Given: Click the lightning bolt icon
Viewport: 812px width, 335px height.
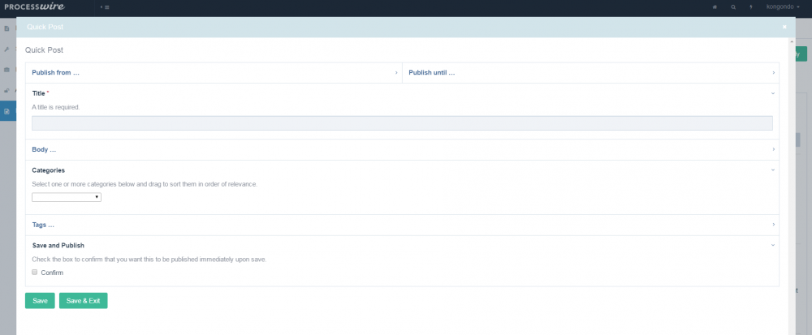Looking at the screenshot, I should (x=751, y=6).
